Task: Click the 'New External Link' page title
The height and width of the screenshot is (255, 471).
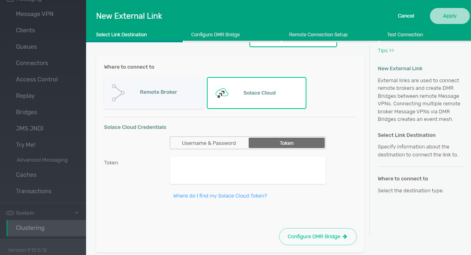Action: pyautogui.click(x=129, y=16)
